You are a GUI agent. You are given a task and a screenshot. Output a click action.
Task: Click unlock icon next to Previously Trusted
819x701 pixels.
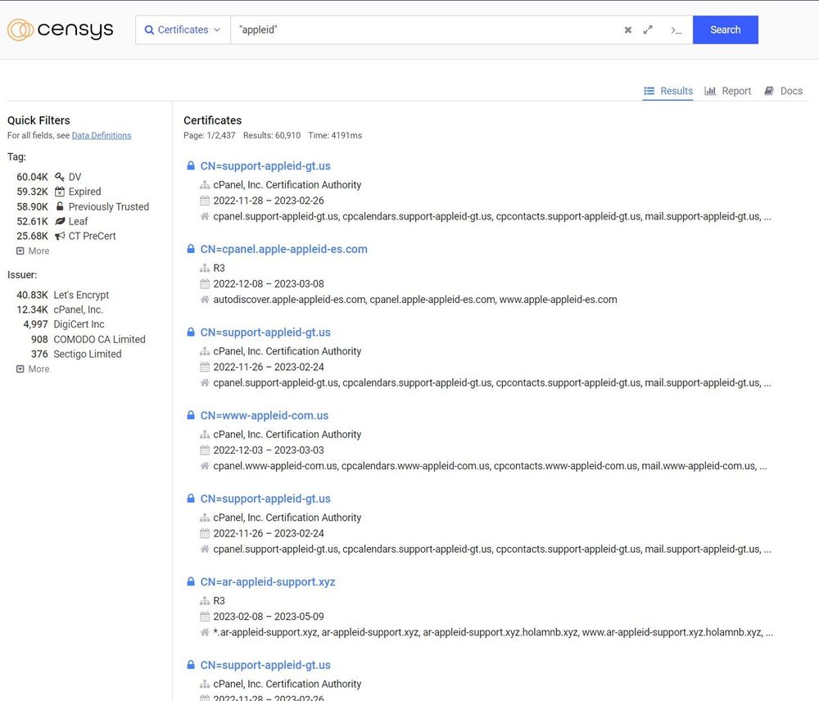(x=60, y=206)
